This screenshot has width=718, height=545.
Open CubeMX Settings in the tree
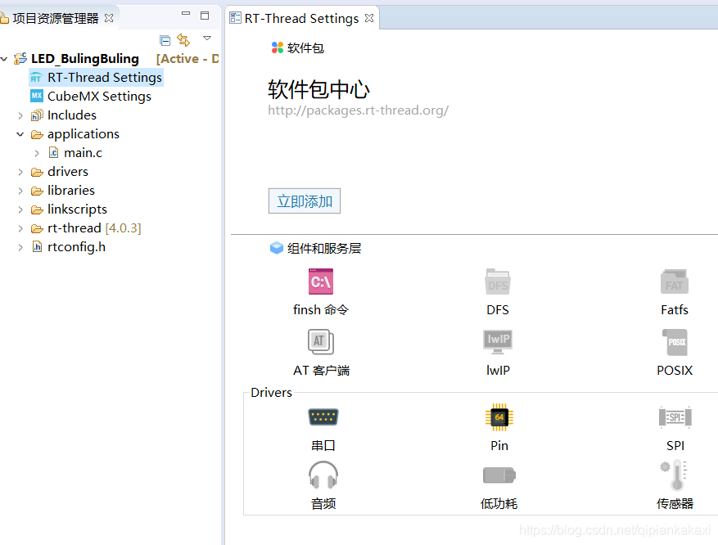tap(99, 96)
